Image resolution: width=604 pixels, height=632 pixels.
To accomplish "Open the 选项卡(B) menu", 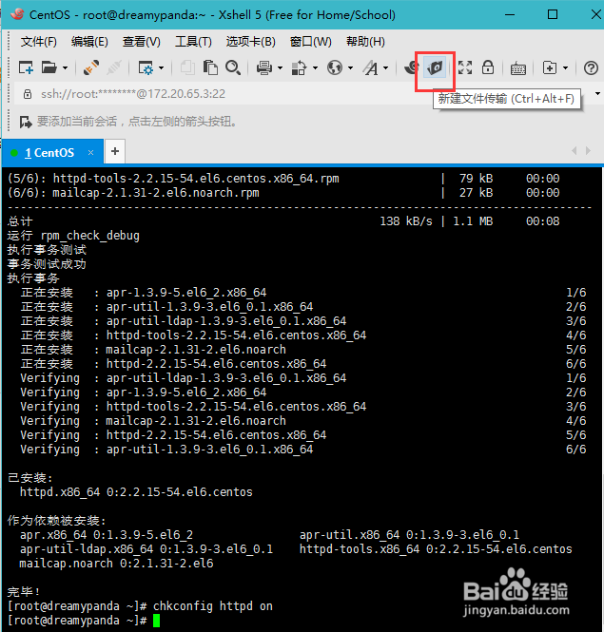I will coord(250,42).
